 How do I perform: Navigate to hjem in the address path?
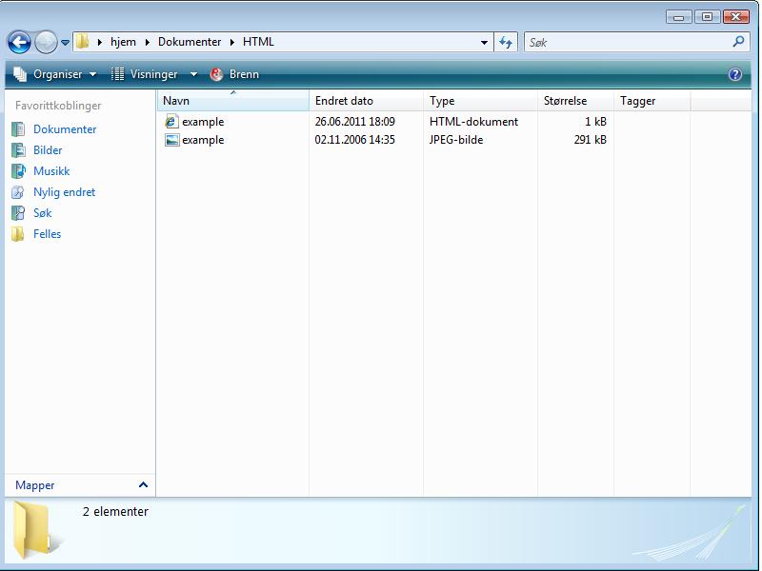(123, 42)
